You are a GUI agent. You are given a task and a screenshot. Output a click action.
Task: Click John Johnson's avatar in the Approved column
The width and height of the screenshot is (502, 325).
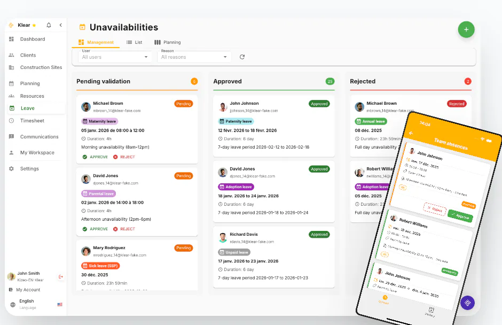[x=223, y=107]
